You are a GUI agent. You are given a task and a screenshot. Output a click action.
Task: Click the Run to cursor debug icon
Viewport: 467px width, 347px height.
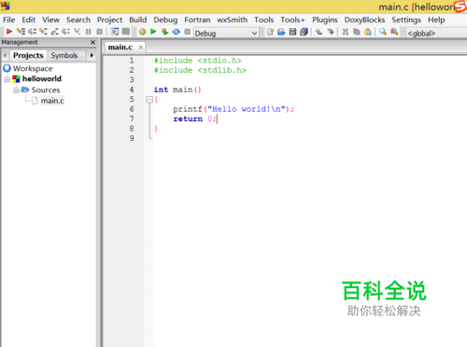21,32
